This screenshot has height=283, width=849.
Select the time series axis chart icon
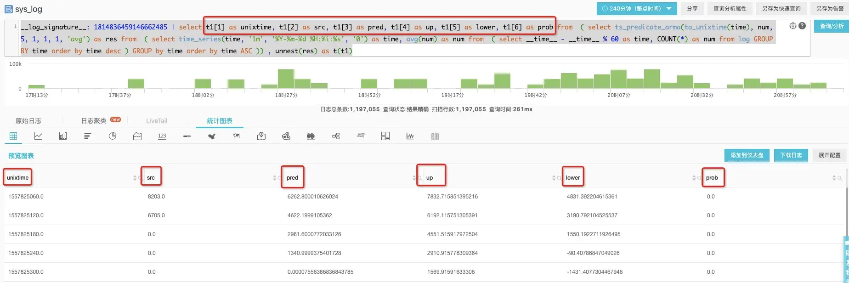tap(410, 136)
